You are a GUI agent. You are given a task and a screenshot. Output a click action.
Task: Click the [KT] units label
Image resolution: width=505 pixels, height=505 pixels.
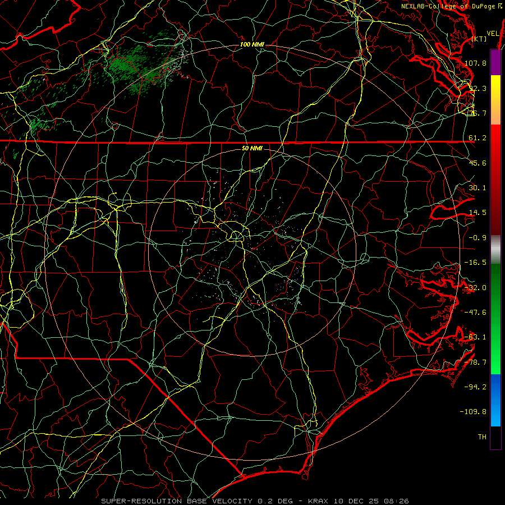click(x=479, y=39)
